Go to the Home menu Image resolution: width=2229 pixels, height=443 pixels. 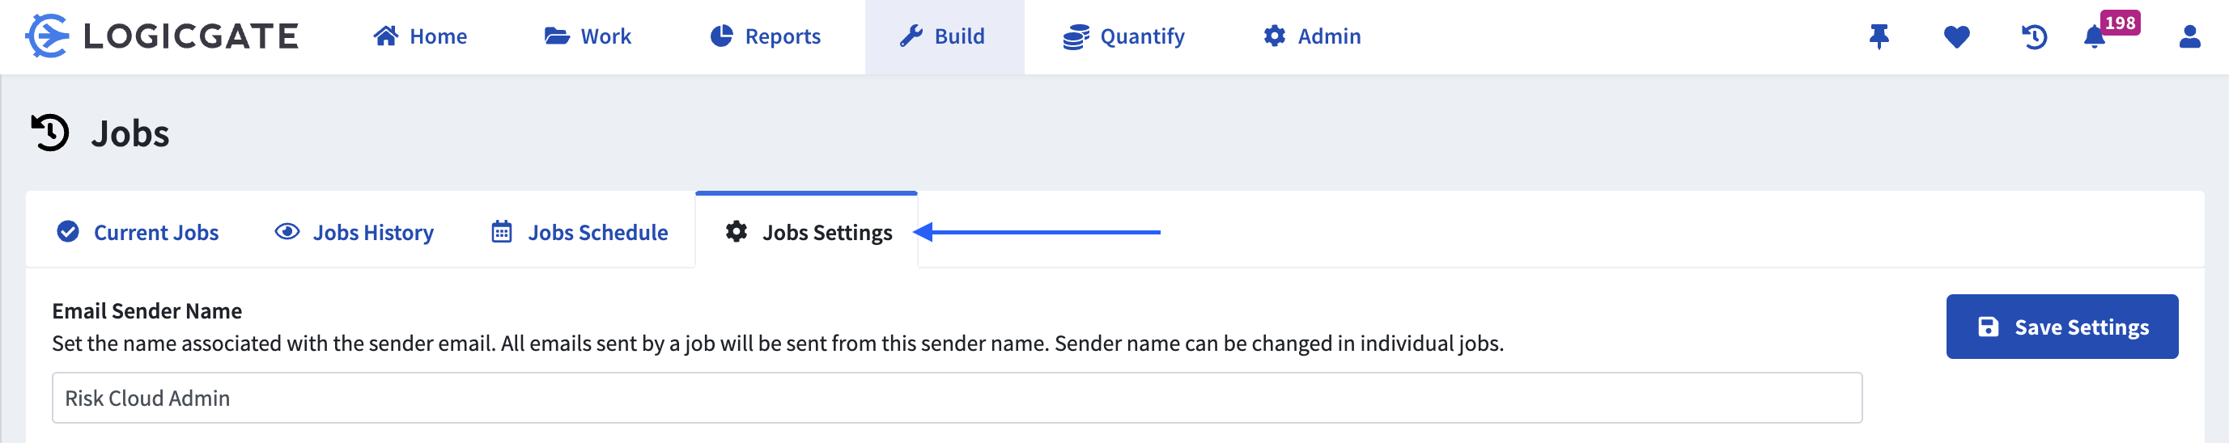(421, 36)
